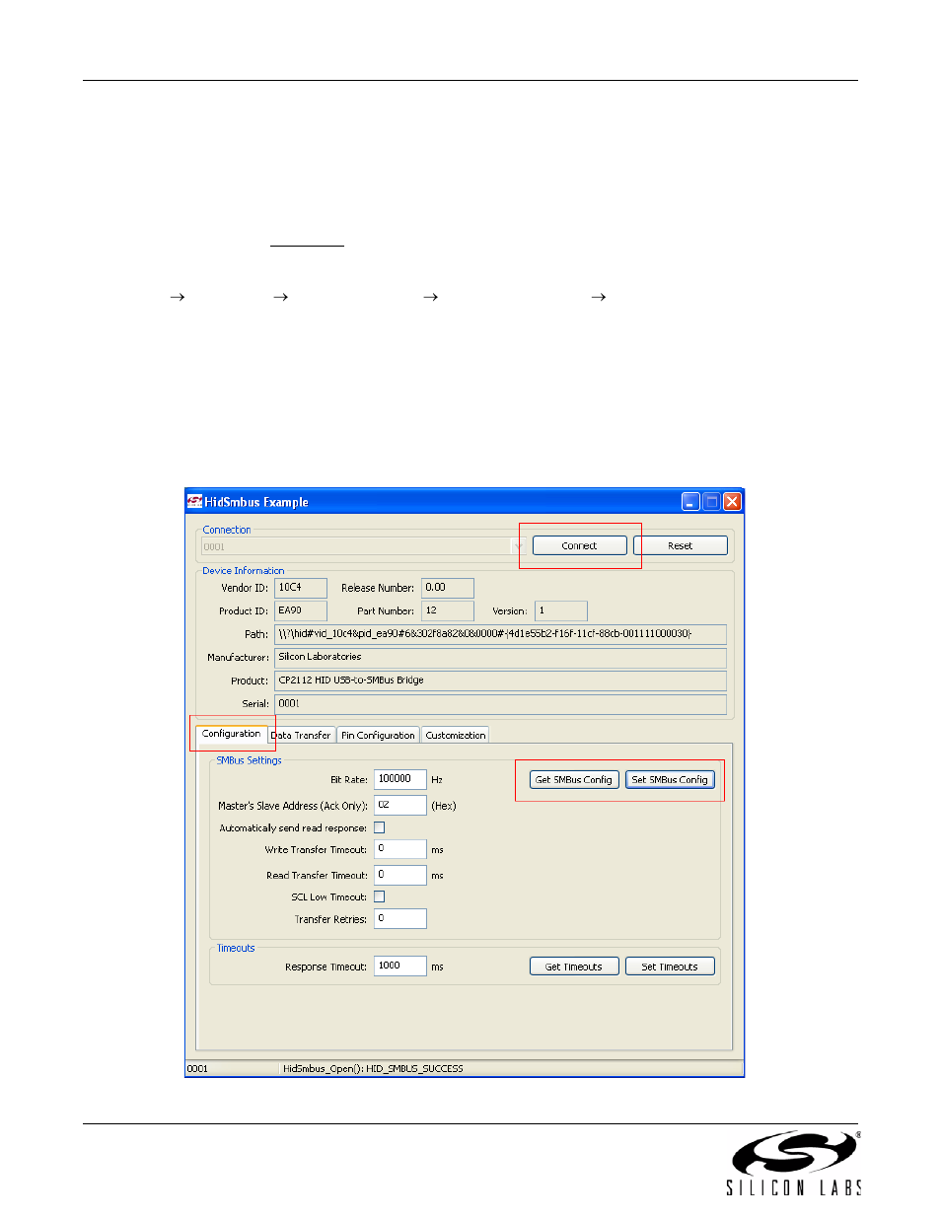This screenshot has width=941, height=1218.
Task: Click Set SMBus Config button
Action: [670, 779]
